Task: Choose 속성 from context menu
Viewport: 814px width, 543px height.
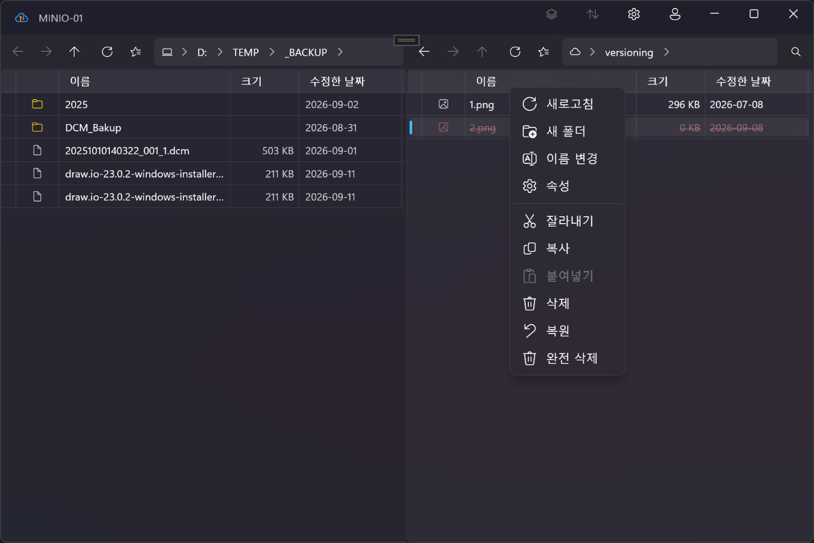Action: 568,186
